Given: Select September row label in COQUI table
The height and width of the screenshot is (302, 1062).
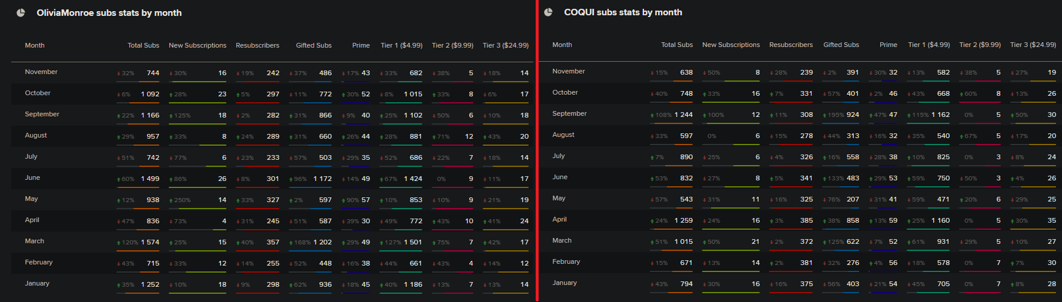Looking at the screenshot, I should tap(569, 114).
